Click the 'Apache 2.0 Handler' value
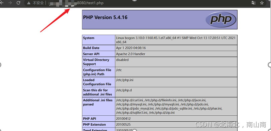Image resolution: width=271 pixels, height=131 pixels. click(x=131, y=54)
